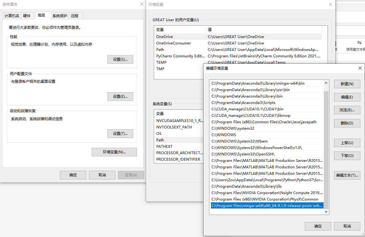This screenshot has height=237, width=365.
Task: Select CUDA10.1\CUDA1\bin path entry
Action: pos(267,109)
